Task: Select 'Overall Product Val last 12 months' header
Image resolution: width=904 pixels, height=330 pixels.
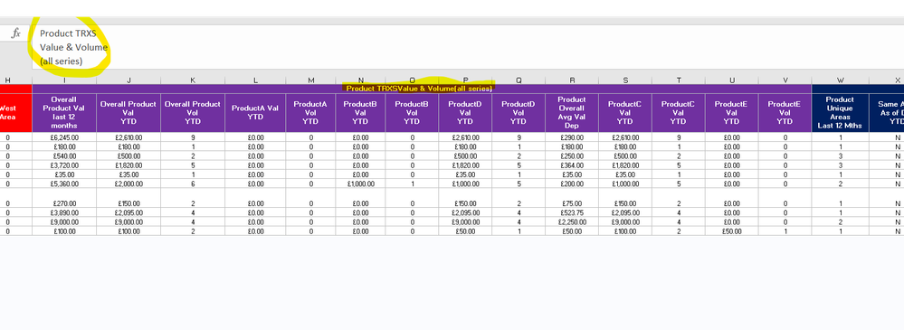Action: pos(64,112)
